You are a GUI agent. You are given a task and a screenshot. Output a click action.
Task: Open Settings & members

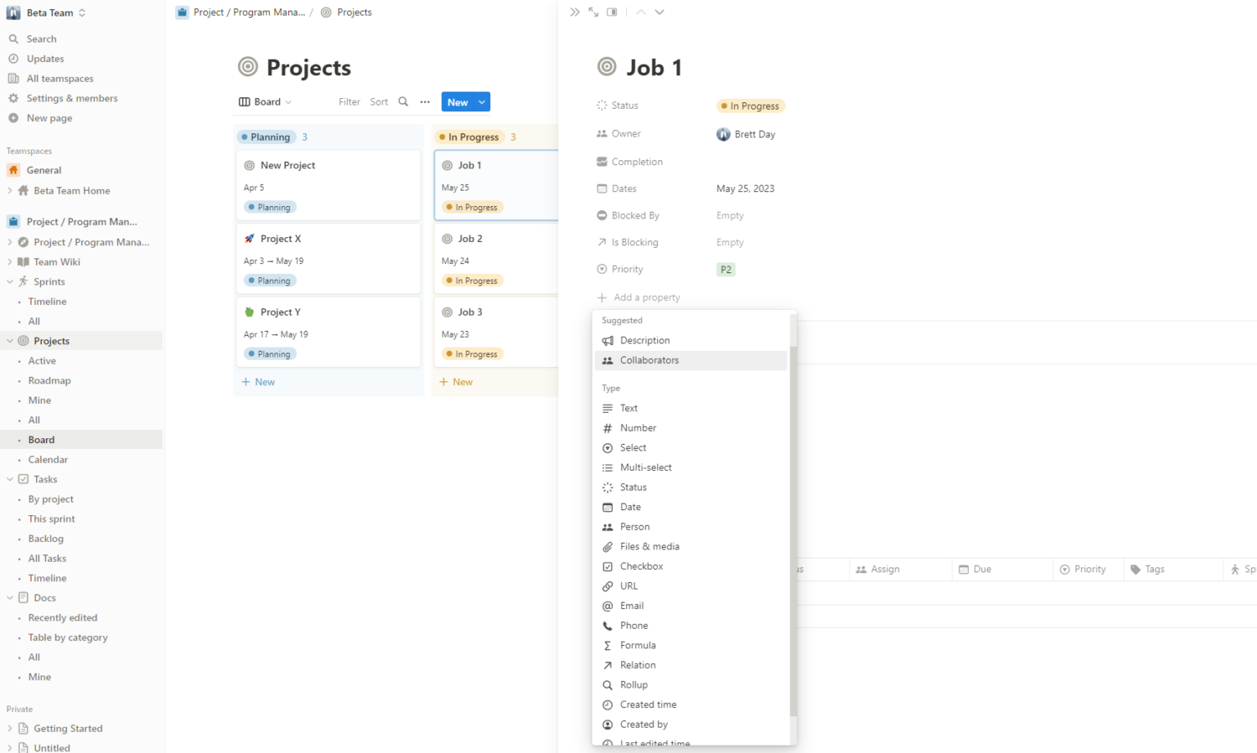70,98
